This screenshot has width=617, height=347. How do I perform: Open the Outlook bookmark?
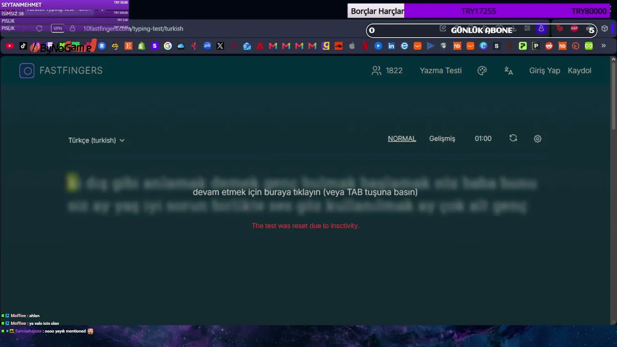247,46
